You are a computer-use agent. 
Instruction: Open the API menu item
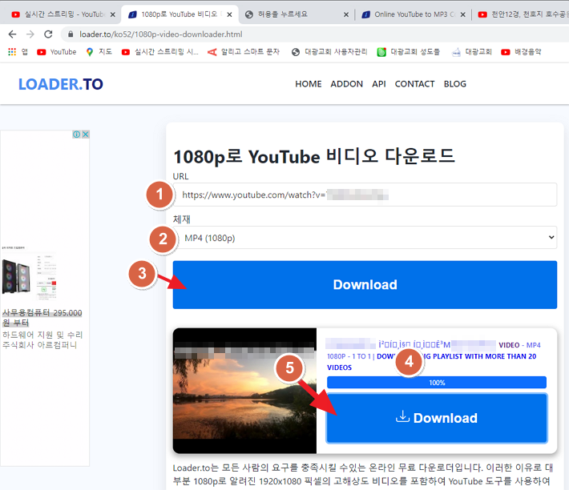379,84
